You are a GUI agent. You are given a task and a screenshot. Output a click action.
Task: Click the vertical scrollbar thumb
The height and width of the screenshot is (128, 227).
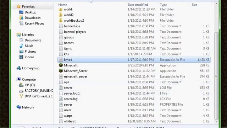[x=217, y=76]
